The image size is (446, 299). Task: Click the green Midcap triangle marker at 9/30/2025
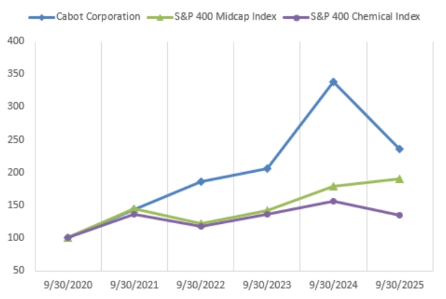point(399,179)
